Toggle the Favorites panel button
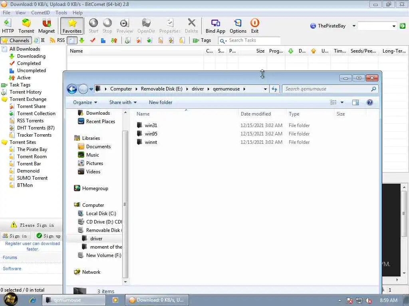 pyautogui.click(x=72, y=26)
